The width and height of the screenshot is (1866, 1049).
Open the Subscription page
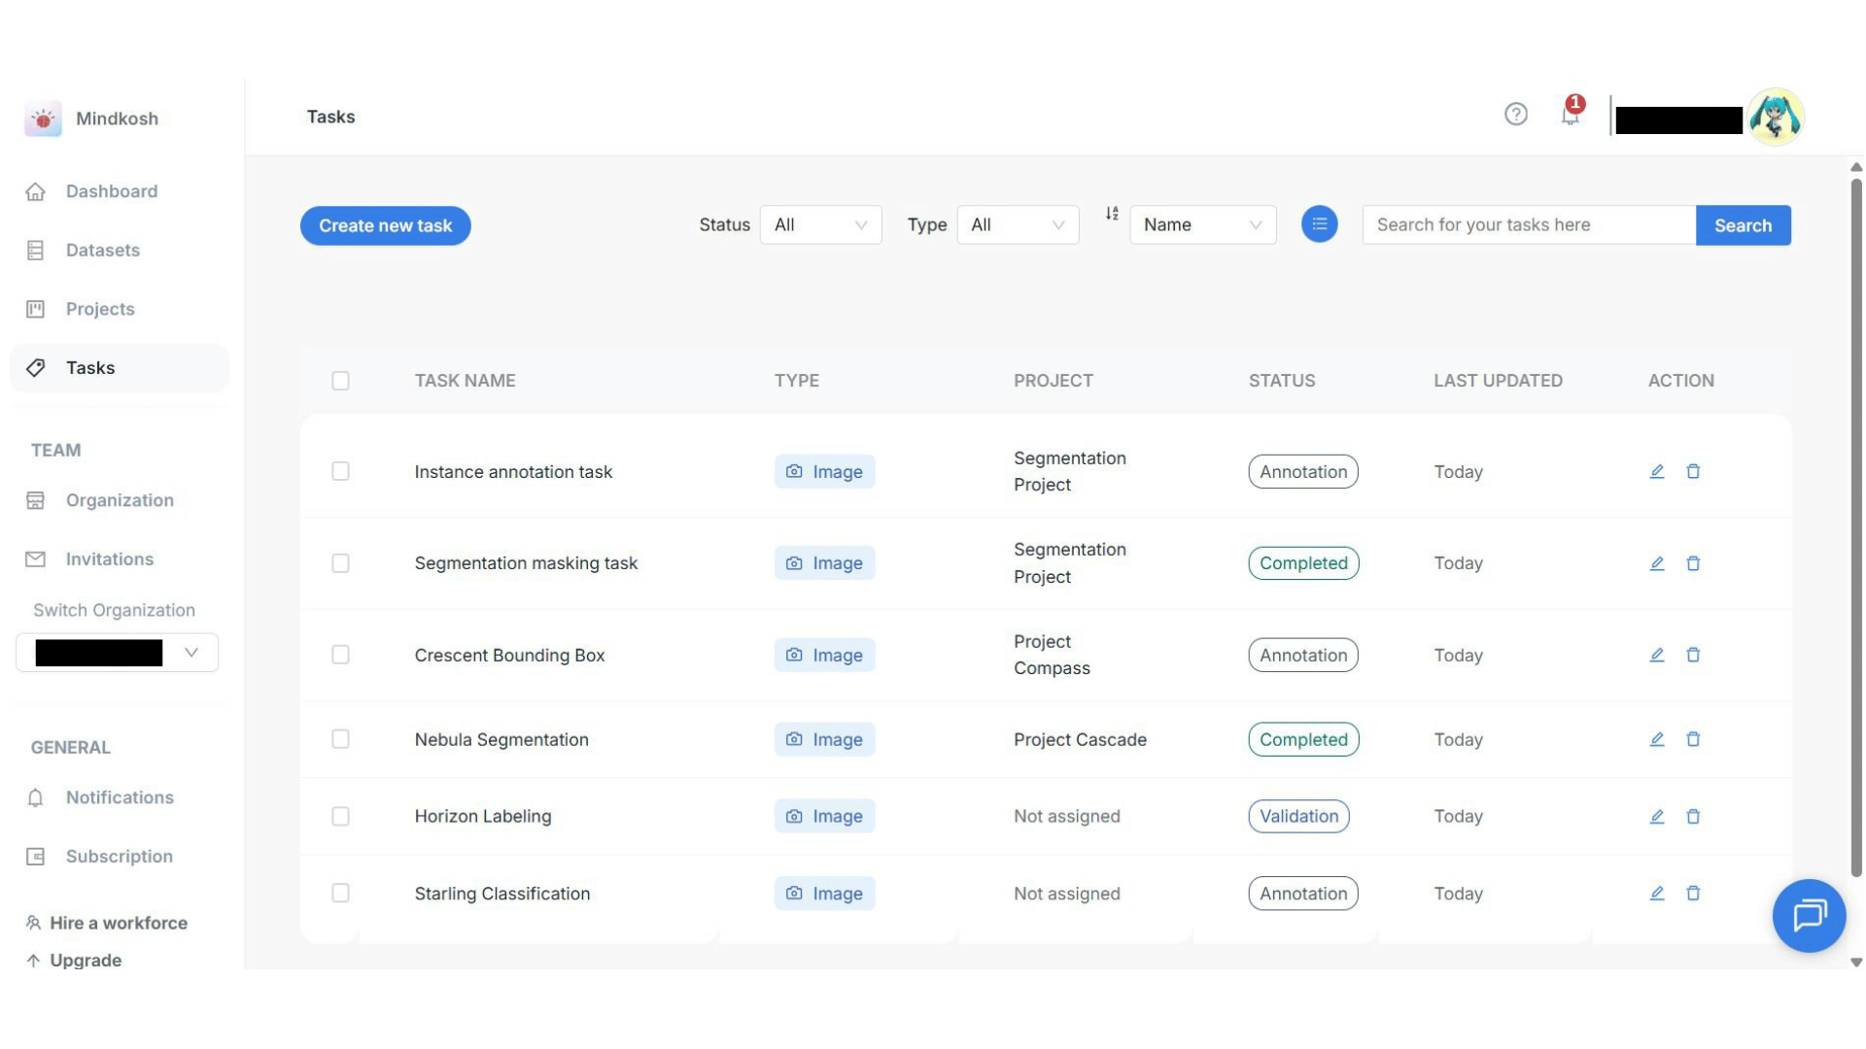118,856
